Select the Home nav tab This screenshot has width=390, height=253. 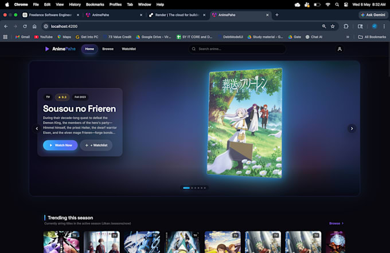click(89, 49)
